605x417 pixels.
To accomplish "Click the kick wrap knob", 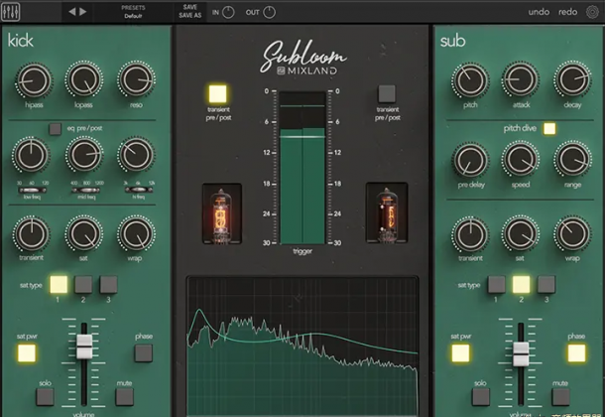I will 136,233.
